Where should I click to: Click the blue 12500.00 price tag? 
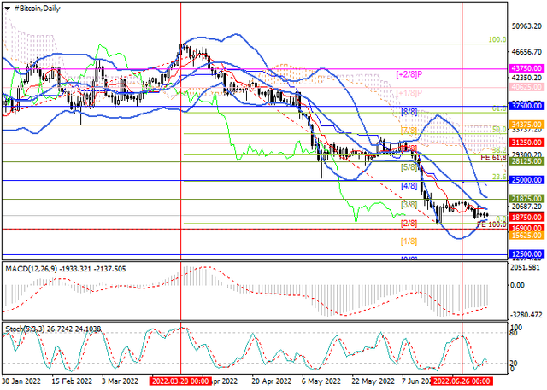coord(523,254)
